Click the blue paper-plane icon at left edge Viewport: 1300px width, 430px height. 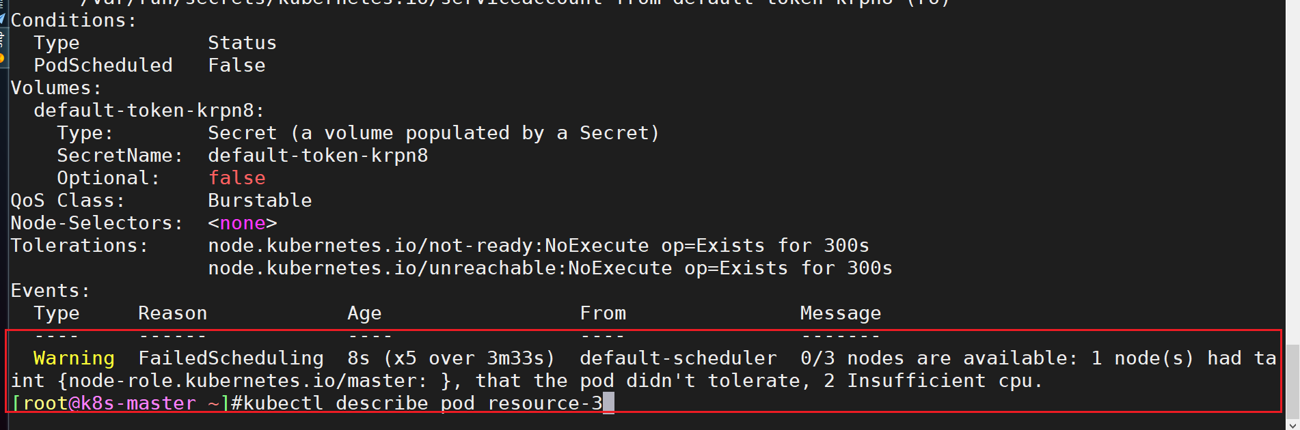[2, 18]
